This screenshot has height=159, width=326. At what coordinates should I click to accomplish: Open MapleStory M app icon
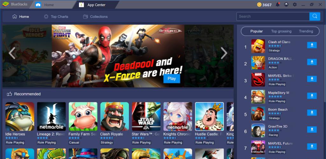(258, 97)
